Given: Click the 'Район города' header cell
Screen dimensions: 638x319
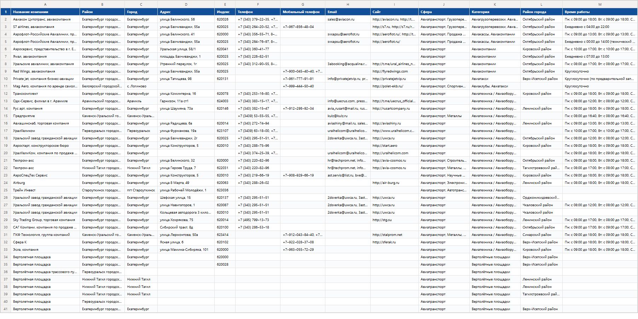Looking at the screenshot, I should (541, 12).
